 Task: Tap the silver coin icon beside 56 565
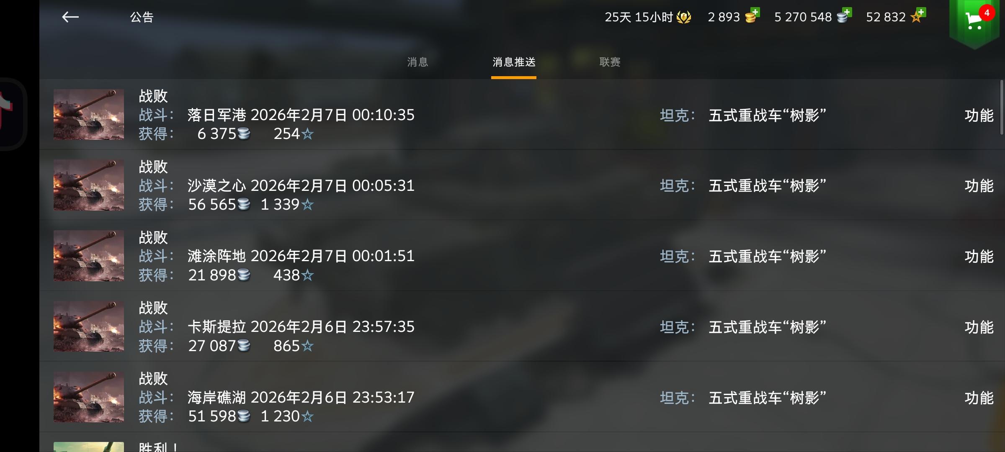(x=244, y=204)
